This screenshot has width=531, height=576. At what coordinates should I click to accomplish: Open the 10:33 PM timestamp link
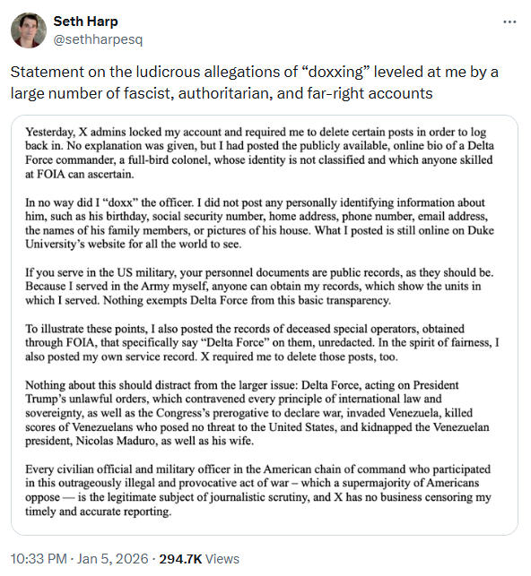(x=39, y=559)
